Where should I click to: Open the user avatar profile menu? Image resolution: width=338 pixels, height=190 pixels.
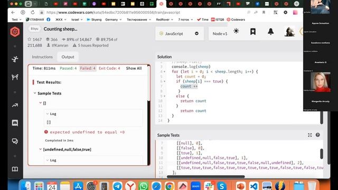coord(289,32)
